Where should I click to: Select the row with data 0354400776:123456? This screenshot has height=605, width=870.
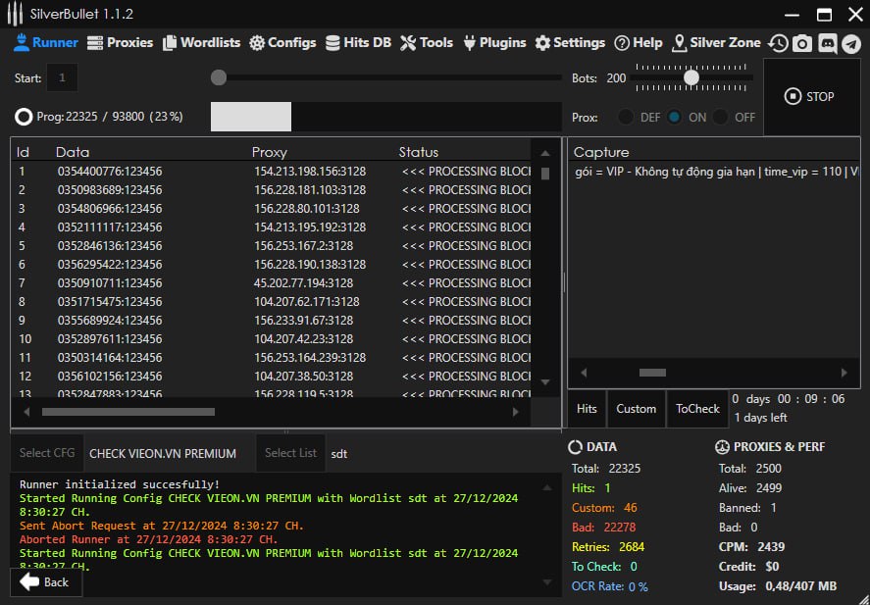click(x=271, y=172)
